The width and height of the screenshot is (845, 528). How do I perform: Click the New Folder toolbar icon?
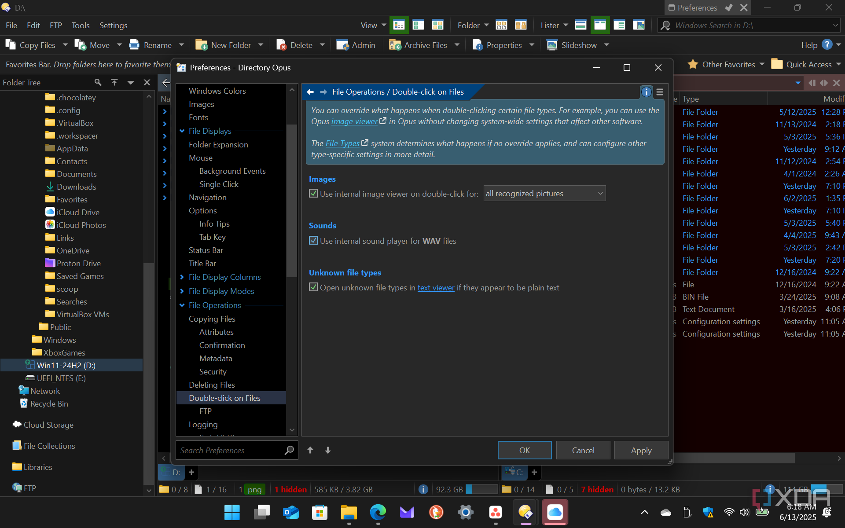tap(202, 45)
